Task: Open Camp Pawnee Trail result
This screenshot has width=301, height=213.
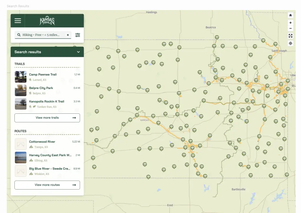Action: point(43,75)
